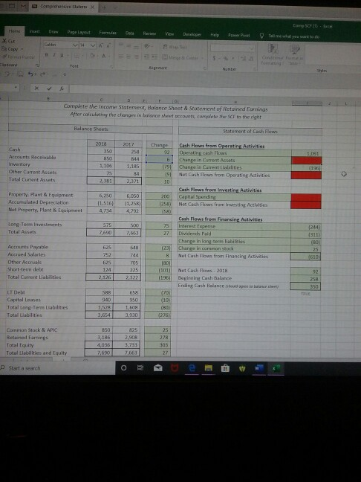
Task: Click Increase Indent icon
Action: click(155, 57)
